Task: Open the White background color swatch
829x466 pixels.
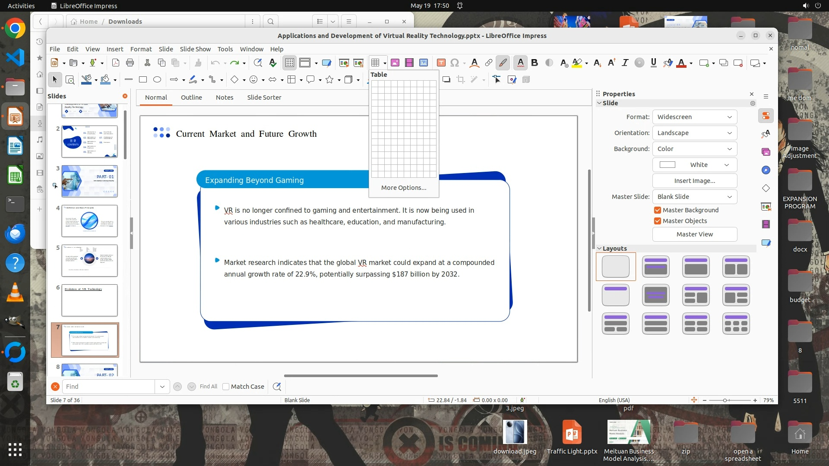Action: [x=694, y=165]
